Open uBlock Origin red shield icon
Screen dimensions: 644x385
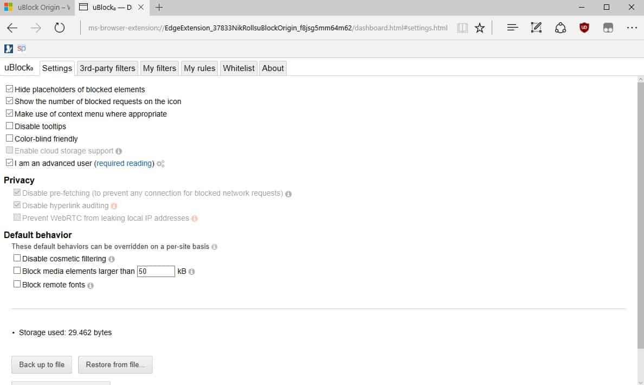pyautogui.click(x=584, y=28)
